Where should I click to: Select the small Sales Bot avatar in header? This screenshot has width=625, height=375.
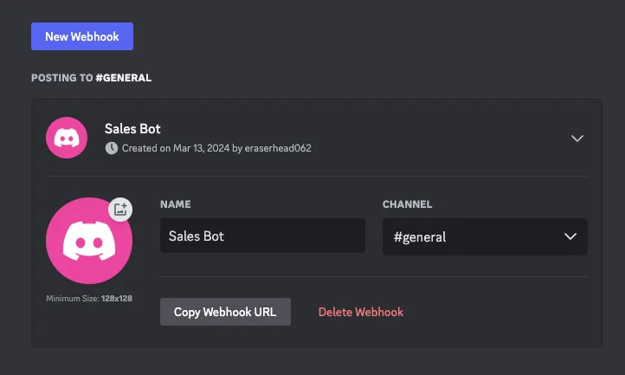(67, 138)
